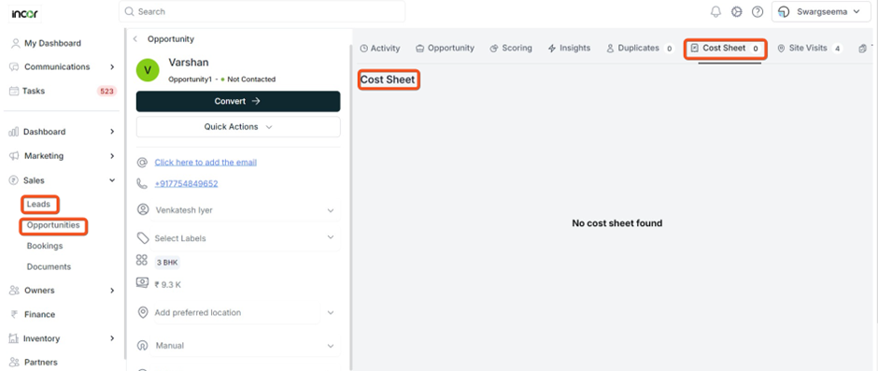Switch to the Insights tab
878x371 pixels.
click(569, 49)
